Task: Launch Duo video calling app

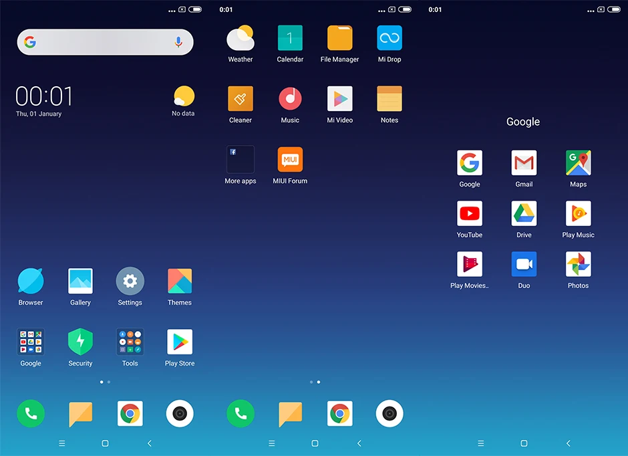Action: tap(524, 264)
